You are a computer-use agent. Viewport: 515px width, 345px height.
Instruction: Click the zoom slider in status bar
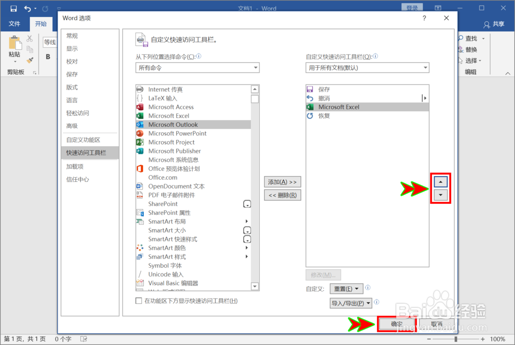pyautogui.click(x=456, y=339)
